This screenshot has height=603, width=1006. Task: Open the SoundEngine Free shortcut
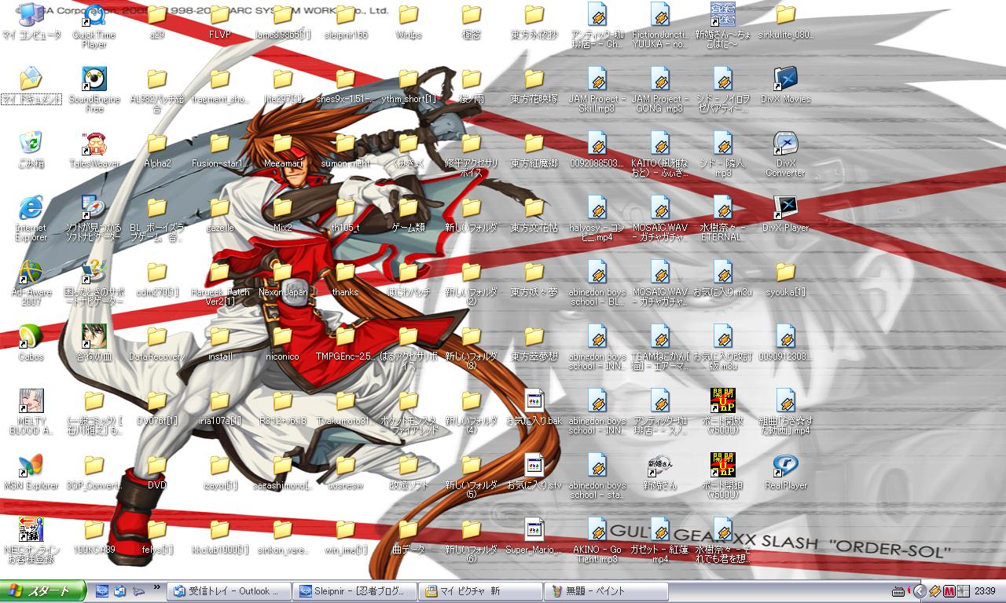tap(94, 89)
